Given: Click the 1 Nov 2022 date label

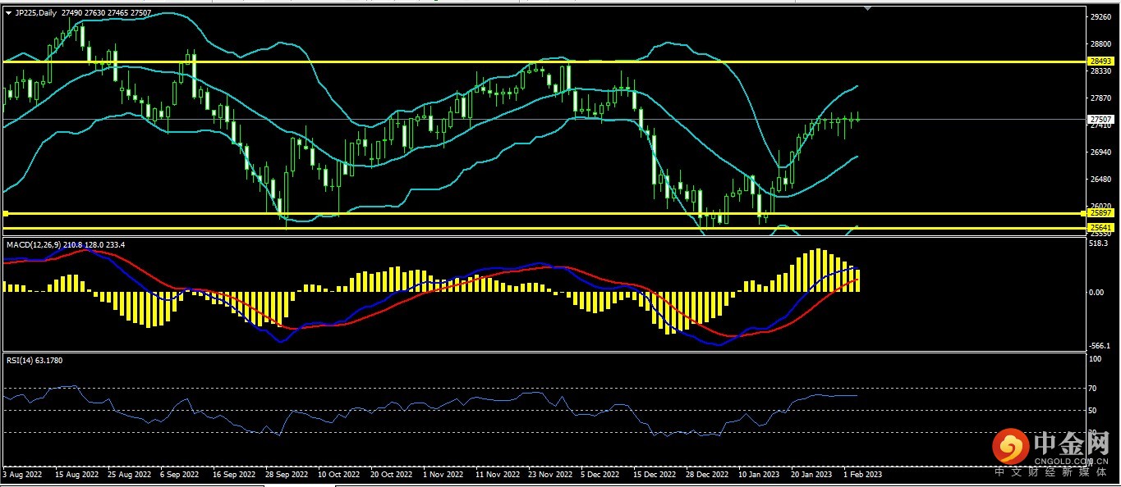Looking at the screenshot, I should point(443,474).
